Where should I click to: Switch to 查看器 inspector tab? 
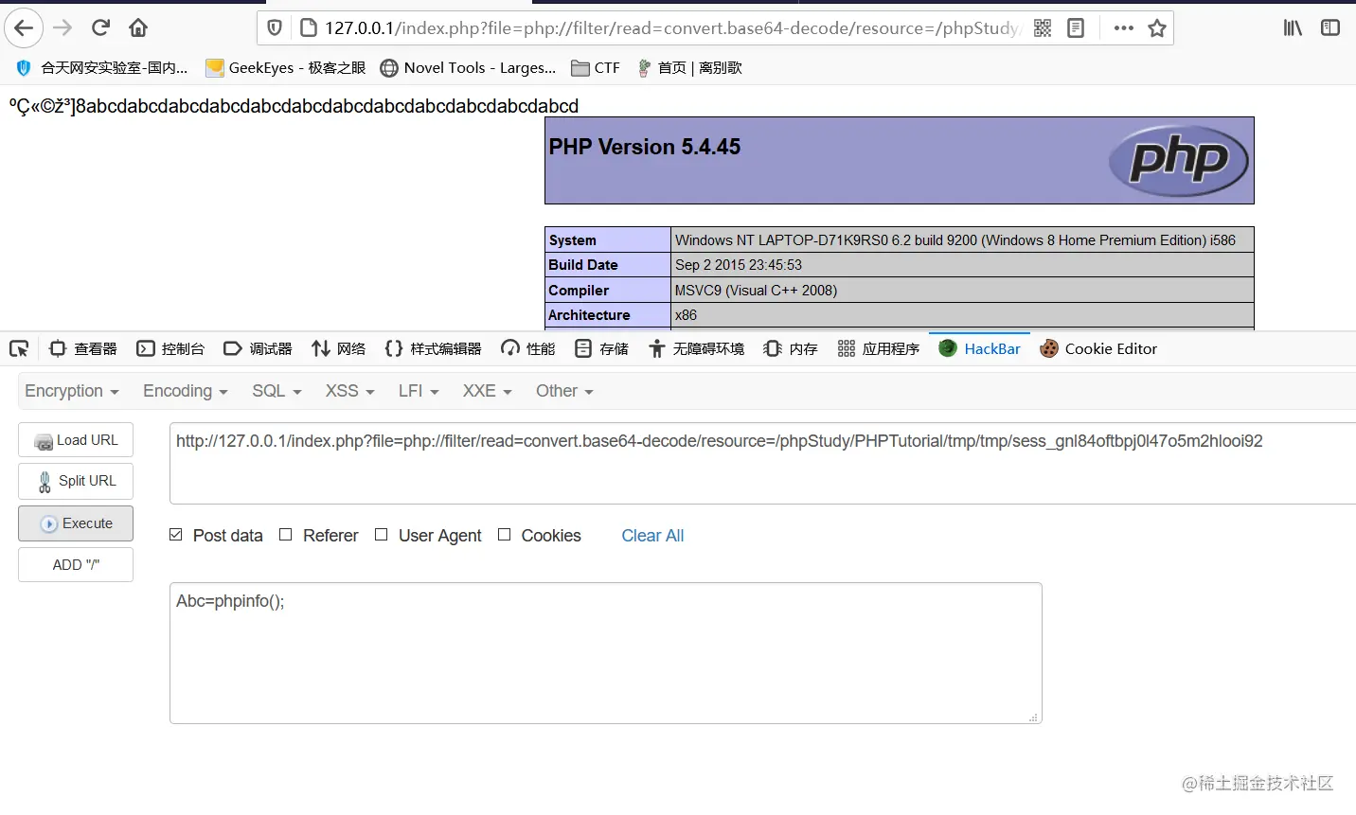point(83,348)
